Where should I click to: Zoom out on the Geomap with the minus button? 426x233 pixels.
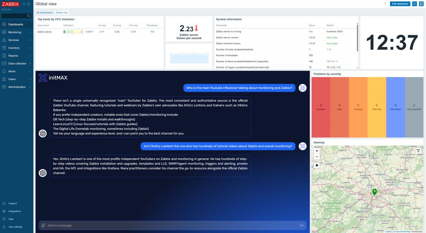point(317,157)
